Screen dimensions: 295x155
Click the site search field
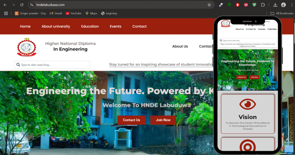tap(52, 65)
